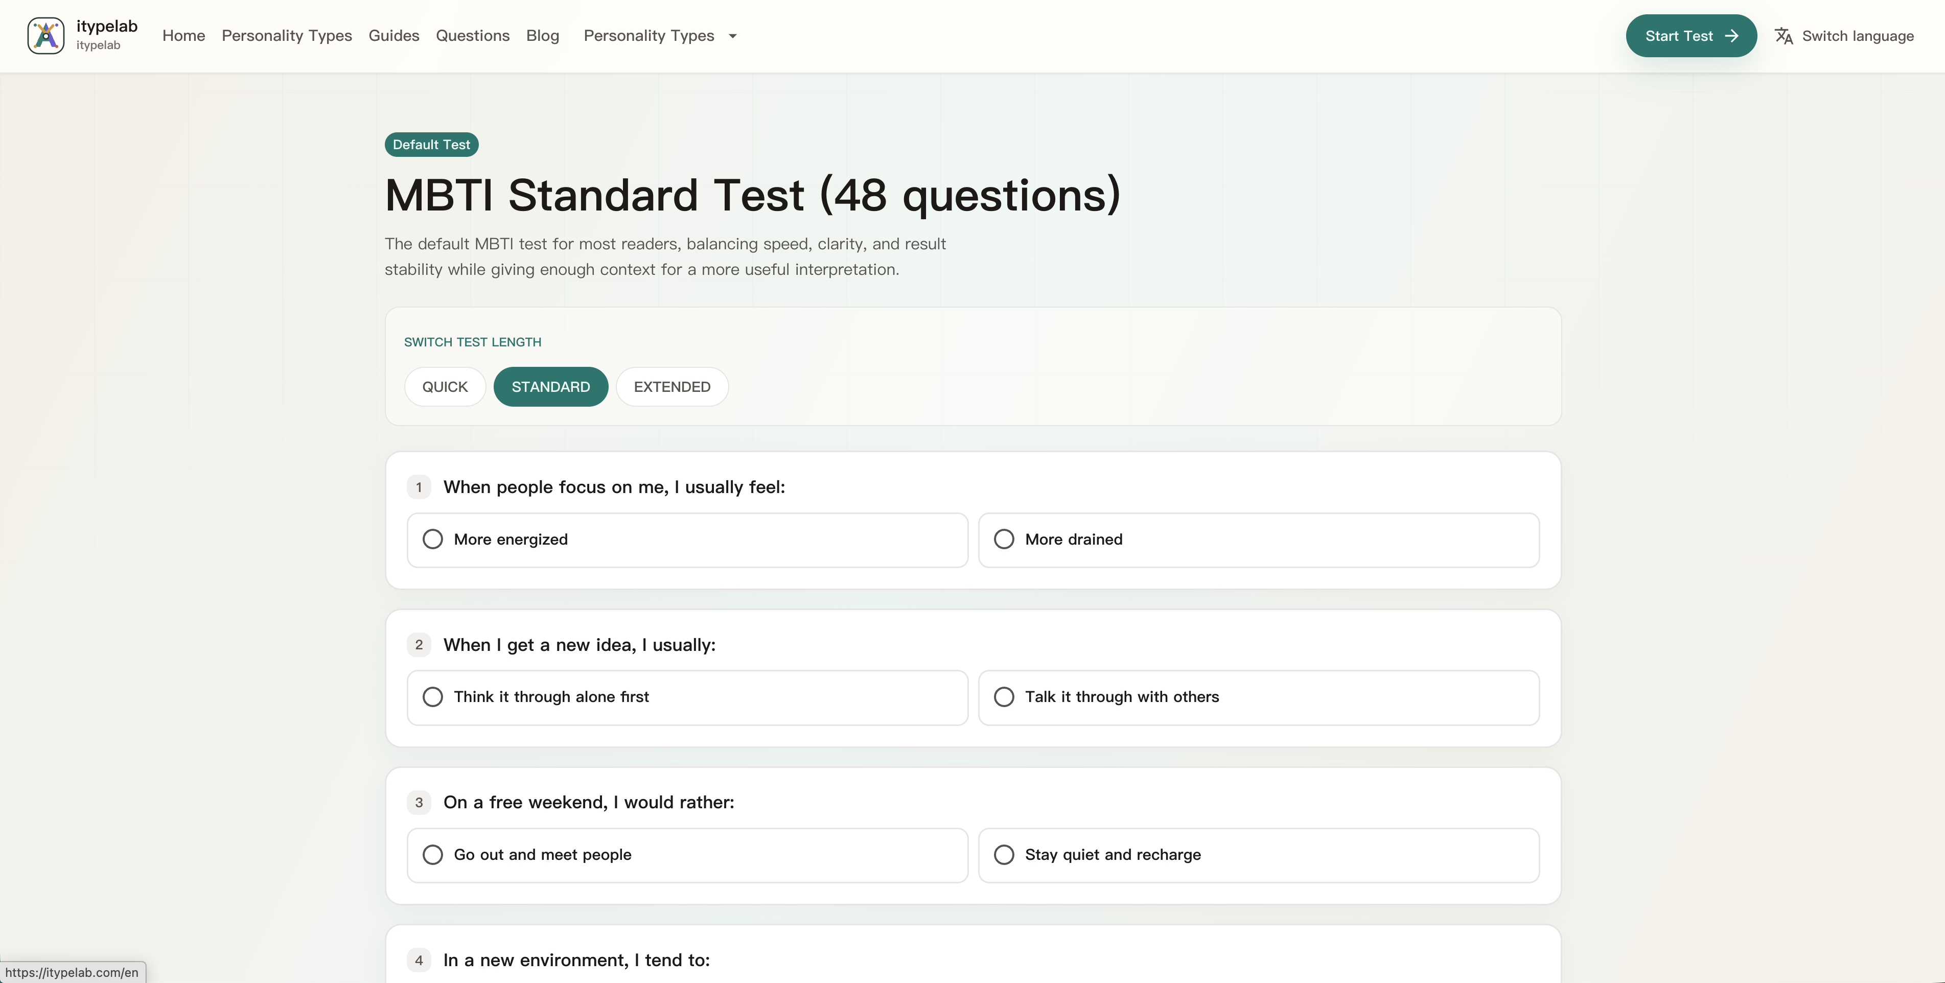Choose the More drained radio option
1945x983 pixels.
[1259, 540]
